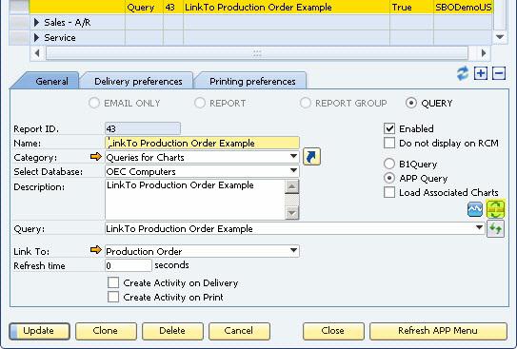This screenshot has width=517, height=349.
Task: Enable Load Associated Charts checkbox
Action: point(389,192)
